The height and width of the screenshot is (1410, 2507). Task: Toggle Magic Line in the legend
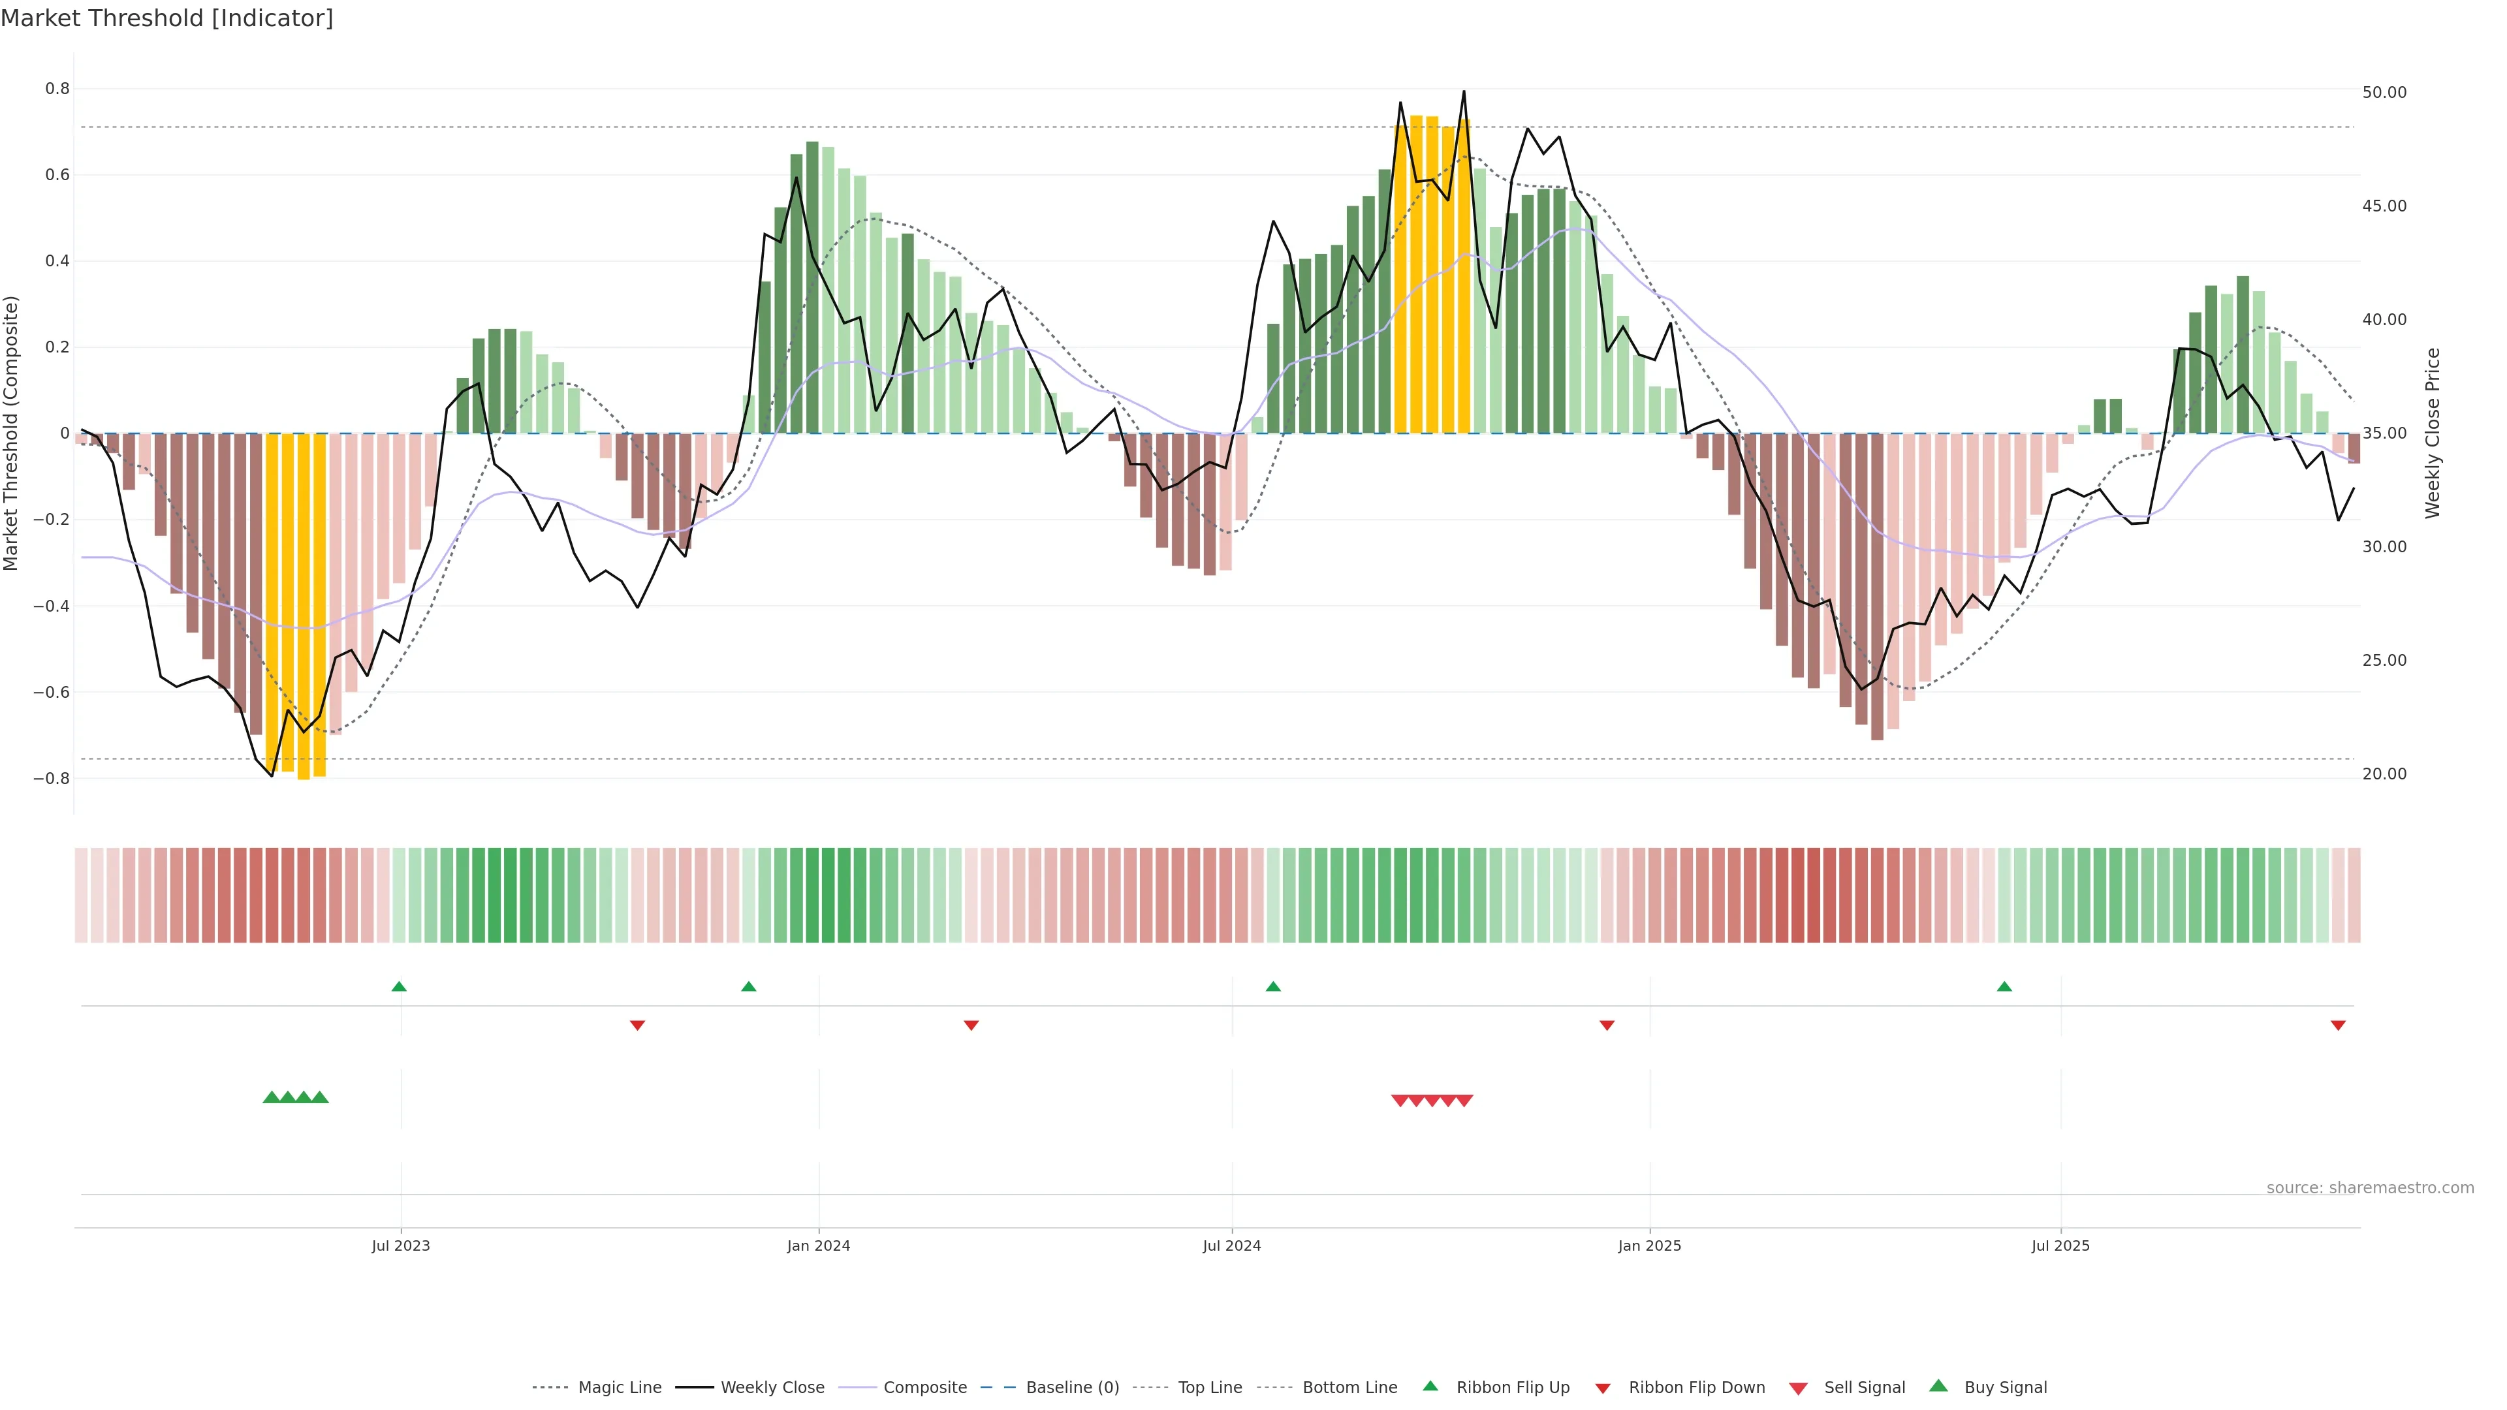[619, 1388]
